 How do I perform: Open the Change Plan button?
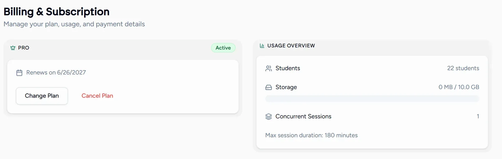pos(42,96)
